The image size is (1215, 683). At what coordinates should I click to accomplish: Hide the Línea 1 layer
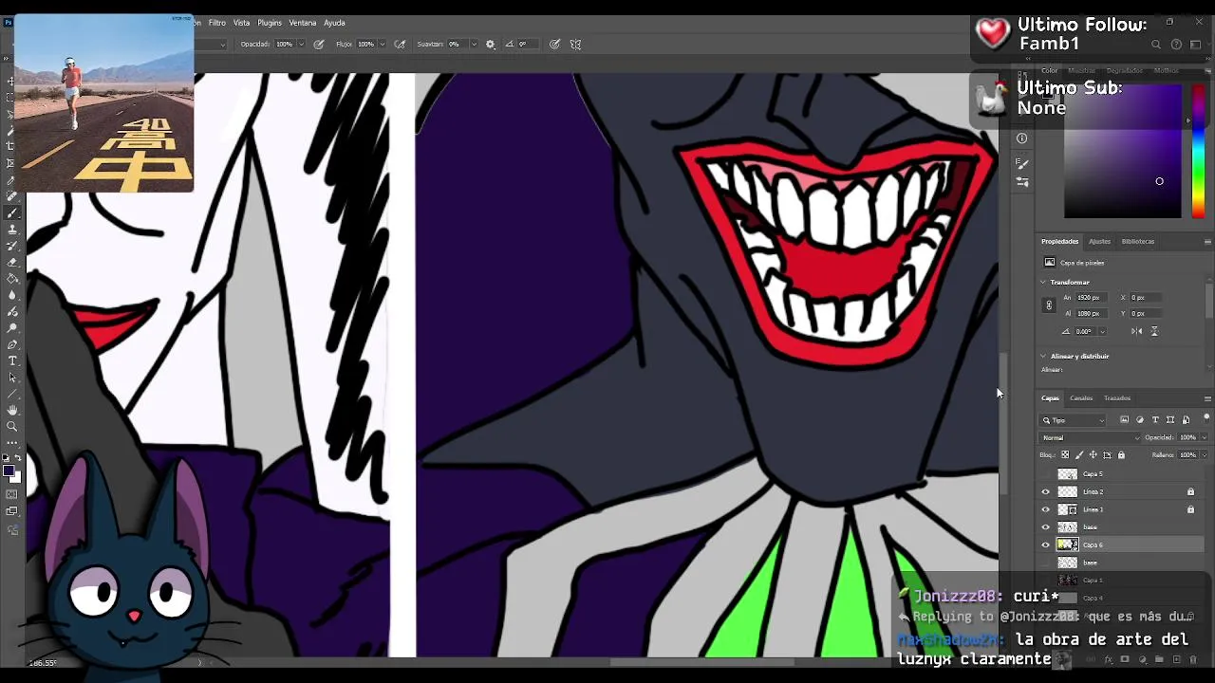pyautogui.click(x=1046, y=509)
